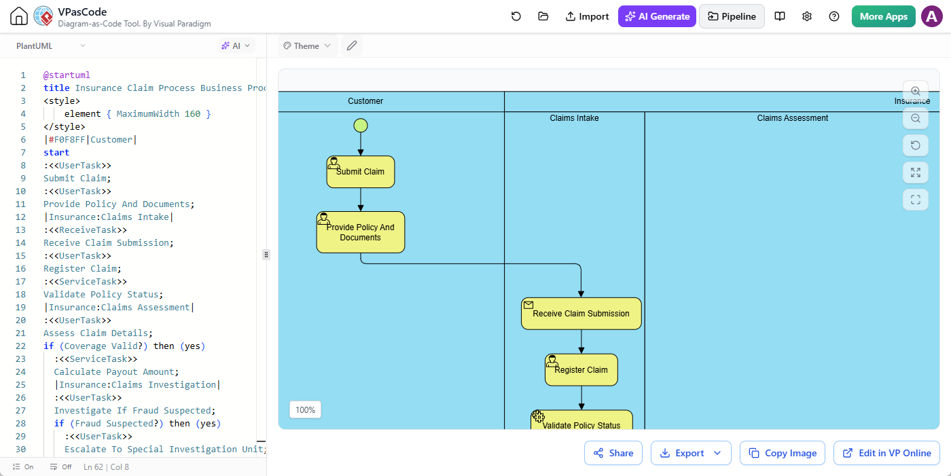Open the folder icon in top bar
Image resolution: width=951 pixels, height=476 pixels.
pos(543,16)
